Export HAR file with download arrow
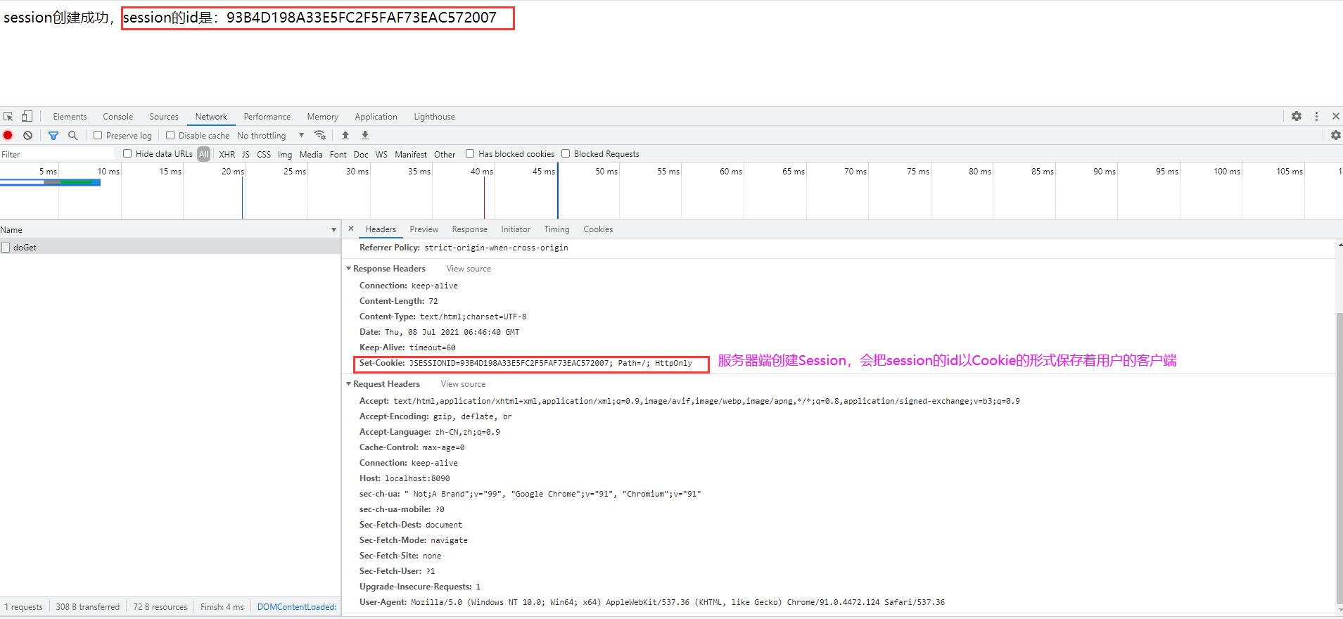 pyautogui.click(x=365, y=135)
